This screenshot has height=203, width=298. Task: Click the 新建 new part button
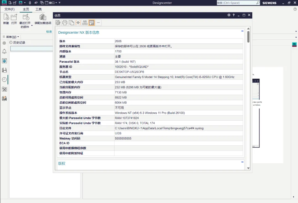coord(6,19)
